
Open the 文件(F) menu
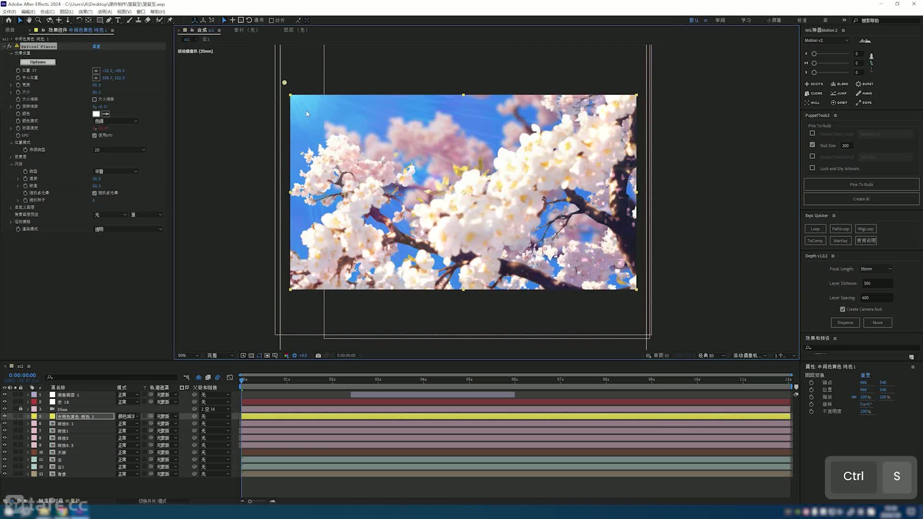coord(9,12)
